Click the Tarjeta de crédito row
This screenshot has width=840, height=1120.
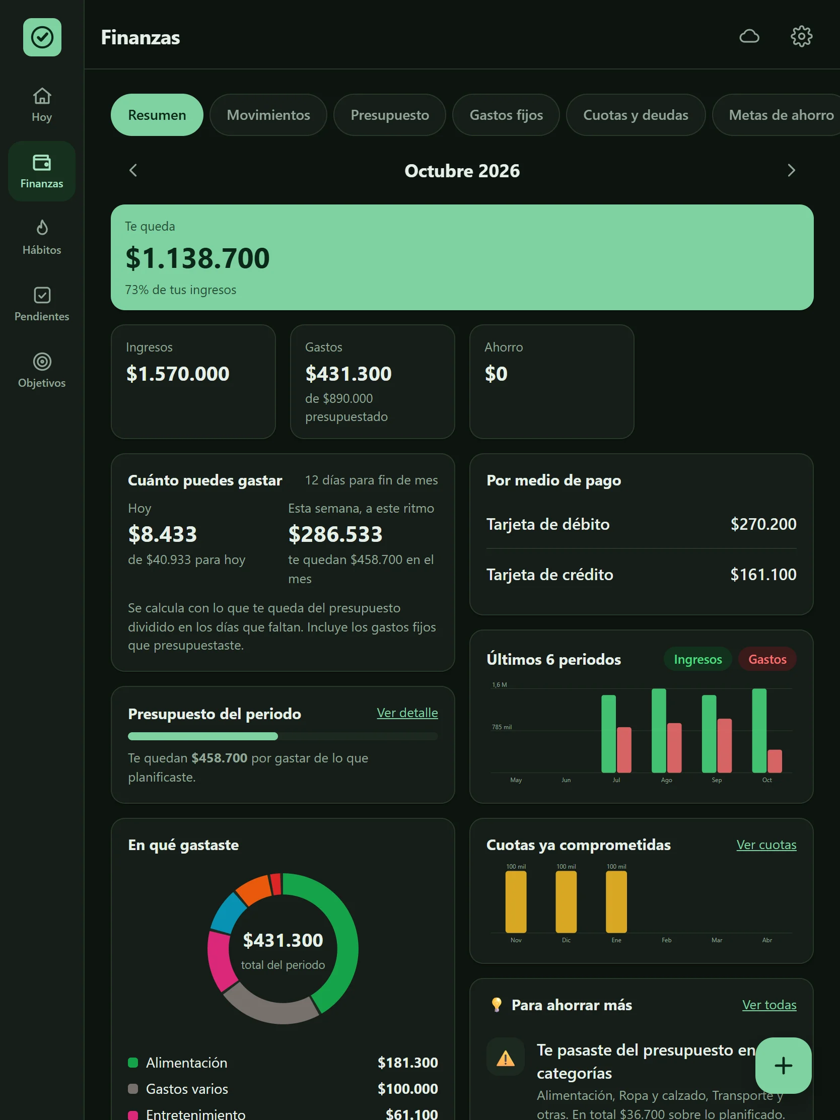[x=642, y=575]
